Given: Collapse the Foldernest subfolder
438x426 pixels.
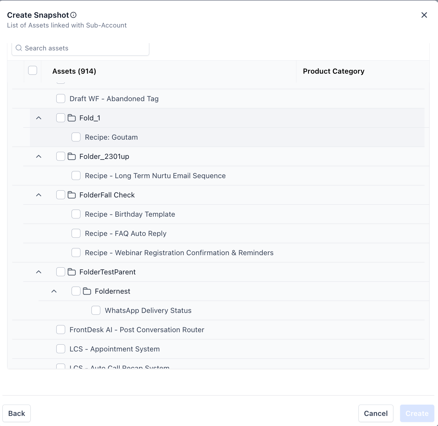Looking at the screenshot, I should (54, 291).
